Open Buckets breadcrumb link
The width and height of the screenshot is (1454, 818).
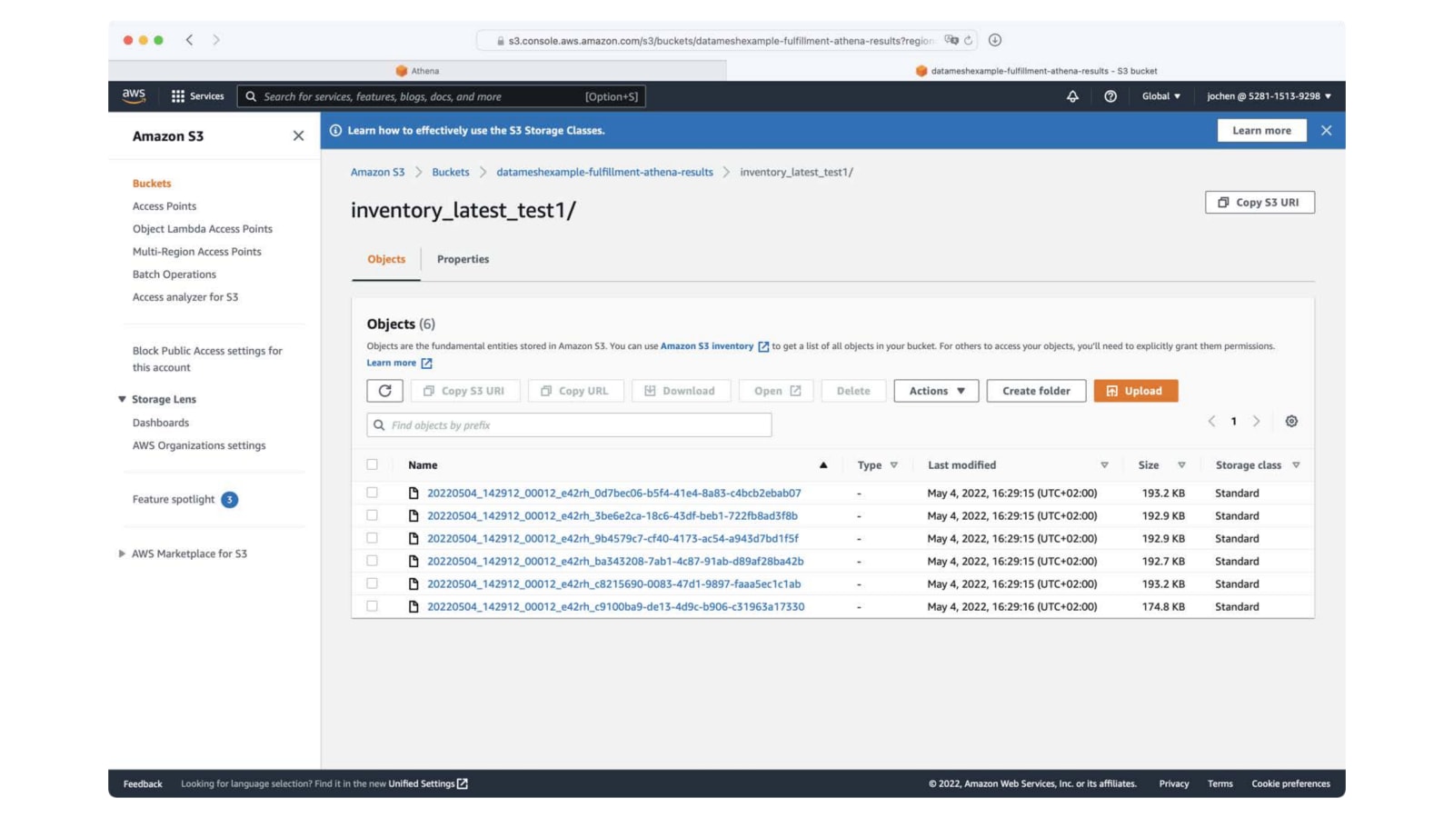tap(451, 172)
